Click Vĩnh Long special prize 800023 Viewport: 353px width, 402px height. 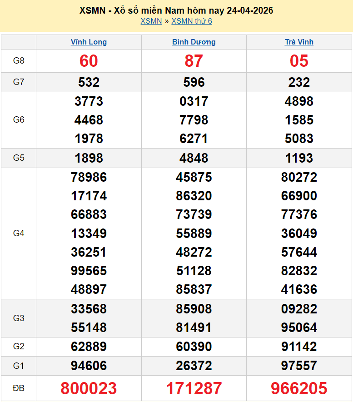pos(89,388)
